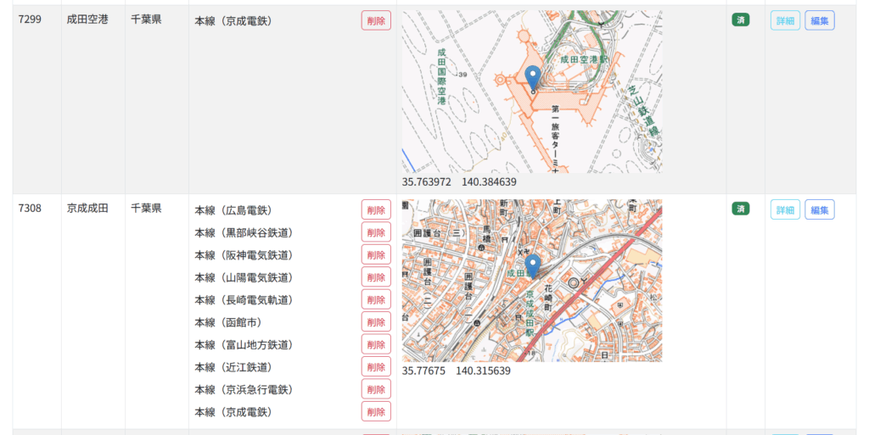This screenshot has height=435, width=869.
Task: Open 詳細 details for station 7308
Action: pyautogui.click(x=785, y=209)
